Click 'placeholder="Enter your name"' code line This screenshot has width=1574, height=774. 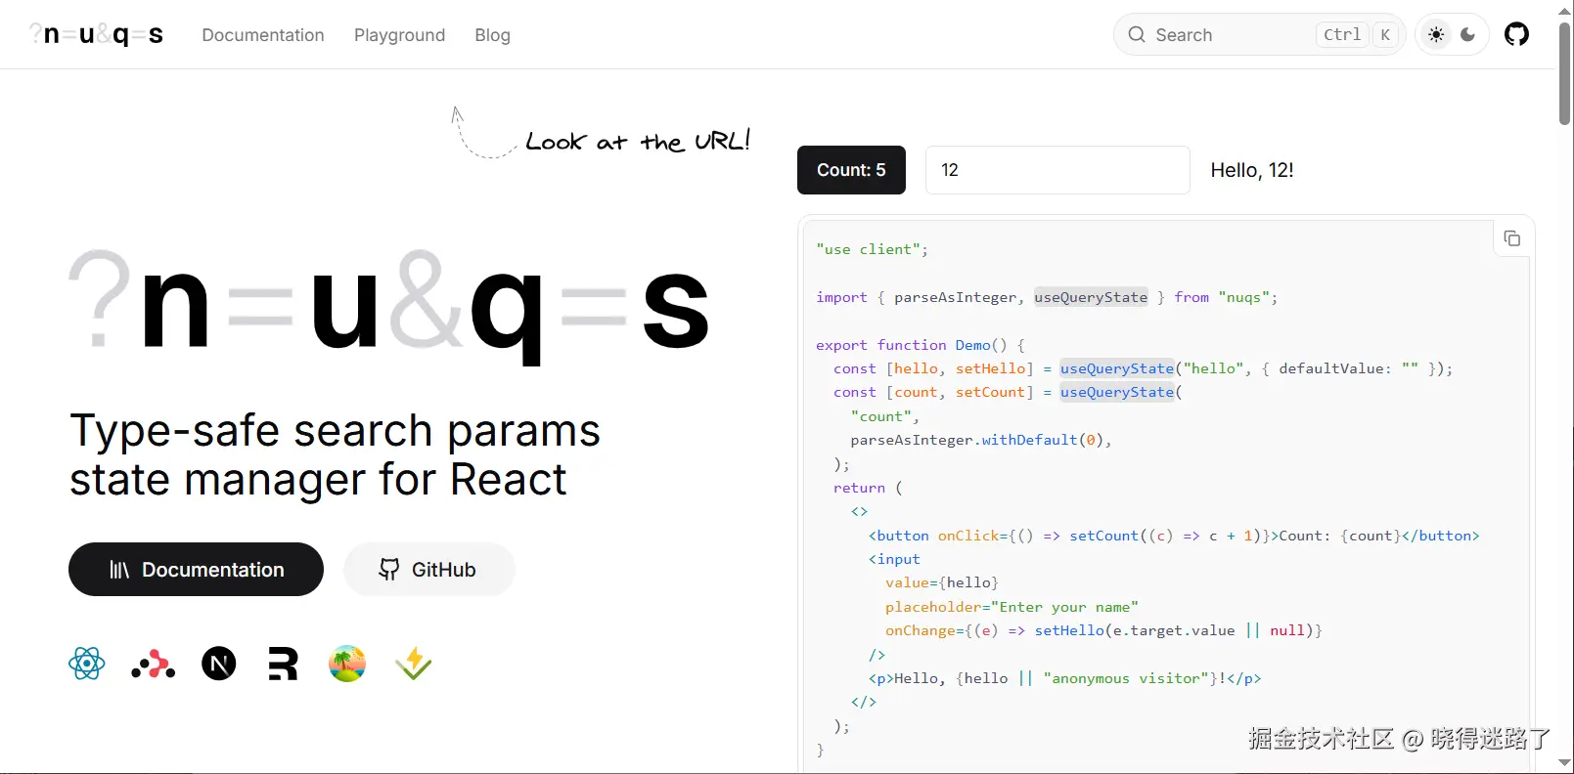pyautogui.click(x=1012, y=607)
